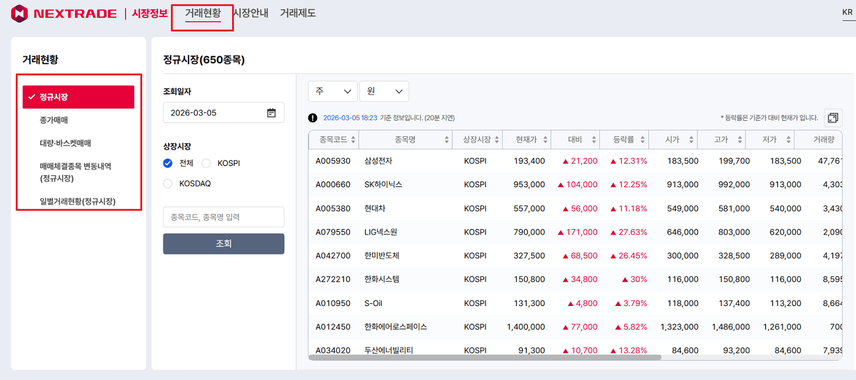Click the 정규시장(650종목) heading
The image size is (856, 380).
(204, 60)
